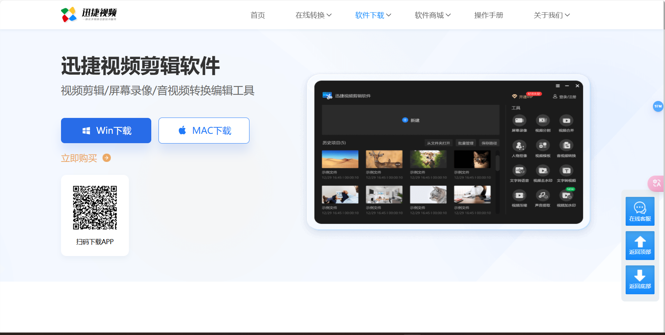Select the 文字转语音 text-to-speech tool
Viewport: 665px width, 335px height.
point(519,173)
